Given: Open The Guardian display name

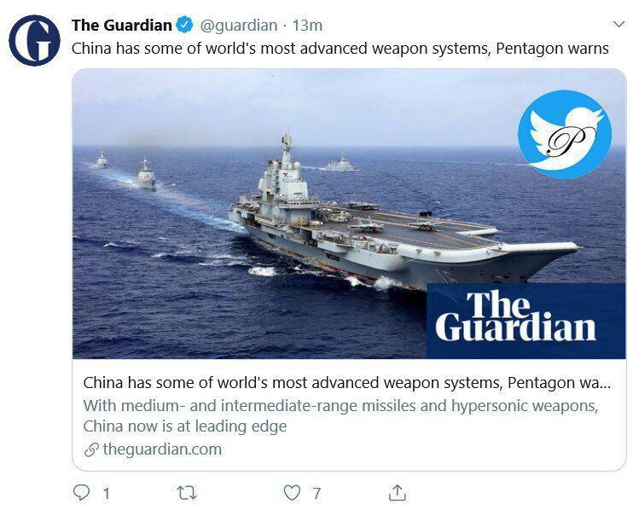Looking at the screenshot, I should [x=122, y=25].
